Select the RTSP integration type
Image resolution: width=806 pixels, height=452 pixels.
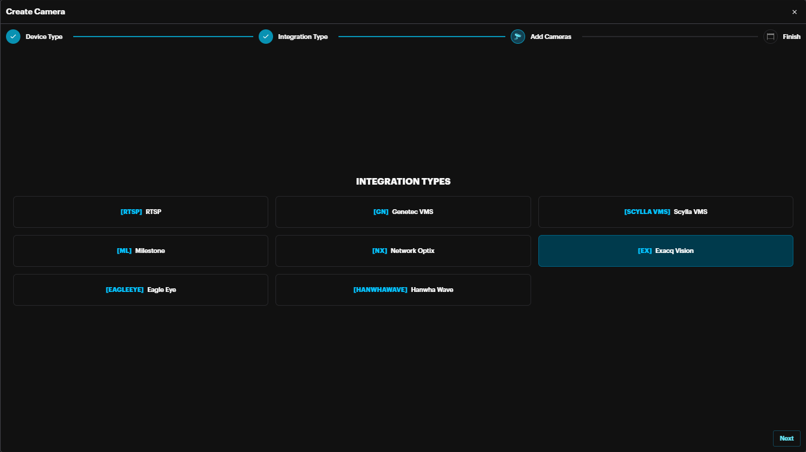(x=140, y=212)
